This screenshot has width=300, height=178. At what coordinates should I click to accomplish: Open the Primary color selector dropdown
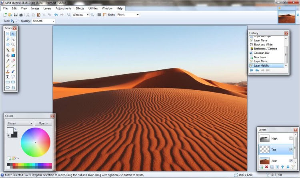[20, 123]
